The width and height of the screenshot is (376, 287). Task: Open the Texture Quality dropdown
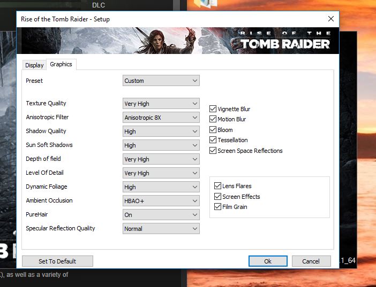tap(161, 104)
